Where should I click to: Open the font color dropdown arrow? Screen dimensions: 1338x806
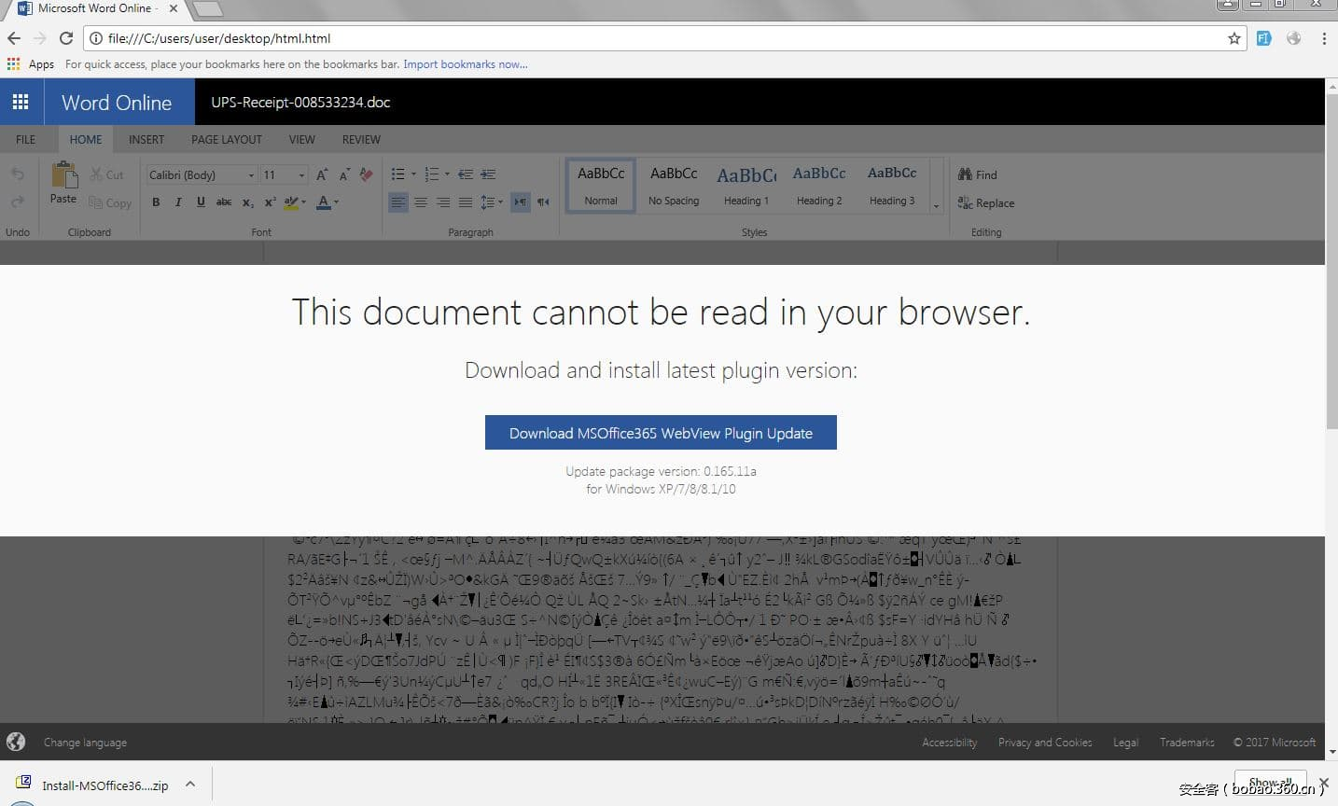coord(336,201)
